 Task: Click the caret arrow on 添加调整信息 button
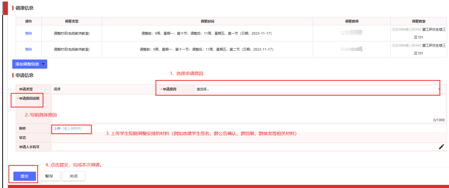tap(43, 64)
